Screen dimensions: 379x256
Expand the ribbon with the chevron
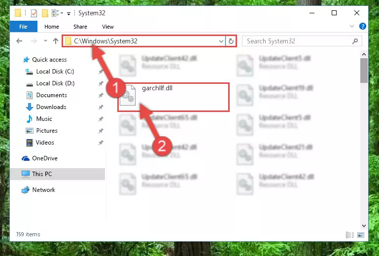pos(352,26)
